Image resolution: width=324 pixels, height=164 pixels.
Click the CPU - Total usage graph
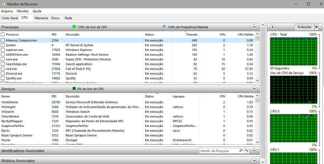point(294,52)
